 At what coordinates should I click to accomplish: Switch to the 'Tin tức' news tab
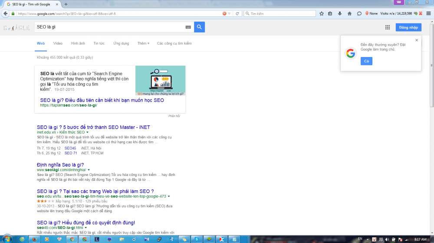coord(99,43)
